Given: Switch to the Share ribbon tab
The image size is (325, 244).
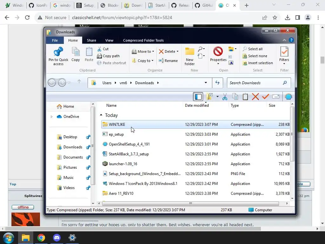Looking at the screenshot, I should [91, 40].
